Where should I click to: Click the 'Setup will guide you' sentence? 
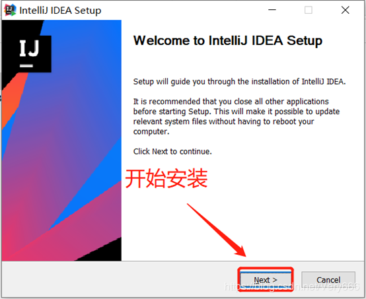point(239,82)
